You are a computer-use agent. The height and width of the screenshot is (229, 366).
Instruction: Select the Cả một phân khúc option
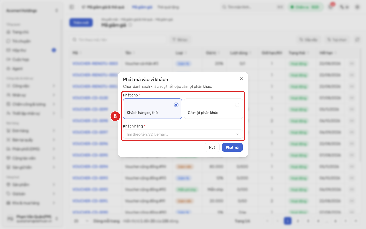(213, 109)
